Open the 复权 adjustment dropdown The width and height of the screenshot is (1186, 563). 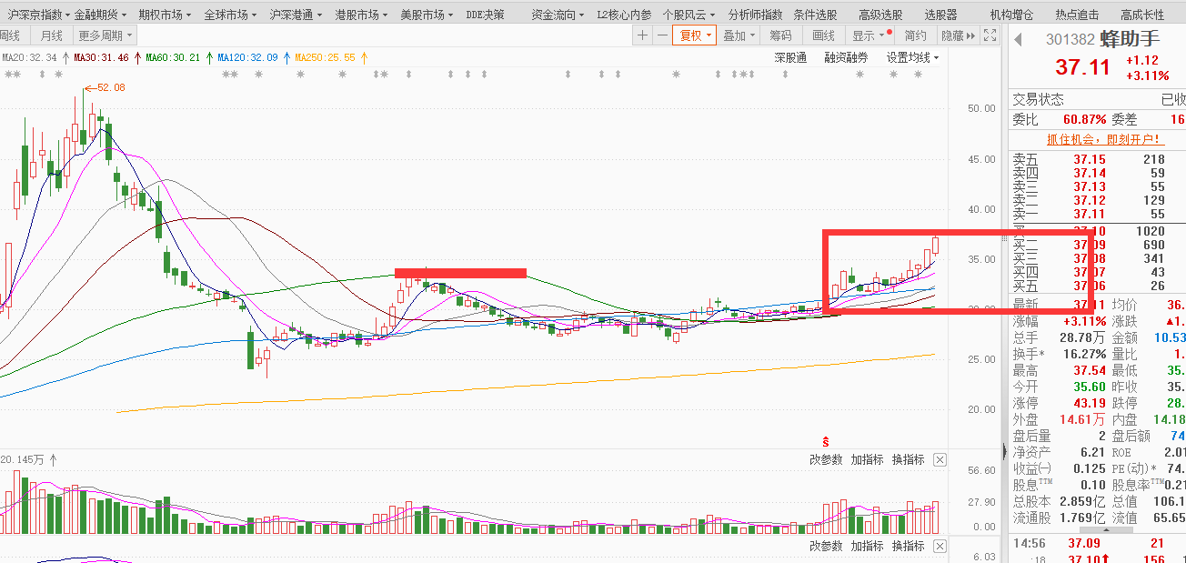coord(697,35)
